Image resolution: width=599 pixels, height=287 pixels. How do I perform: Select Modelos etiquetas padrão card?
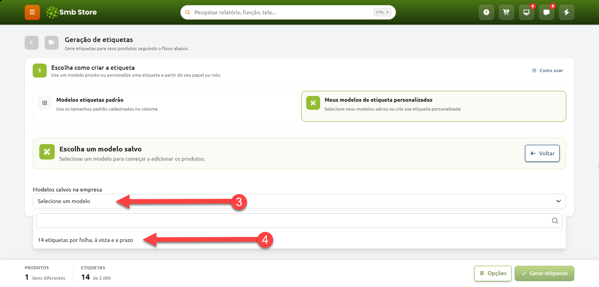[165, 106]
